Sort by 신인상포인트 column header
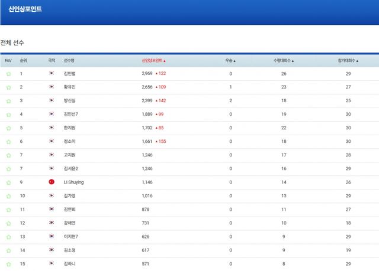379x271 pixels. pos(153,60)
